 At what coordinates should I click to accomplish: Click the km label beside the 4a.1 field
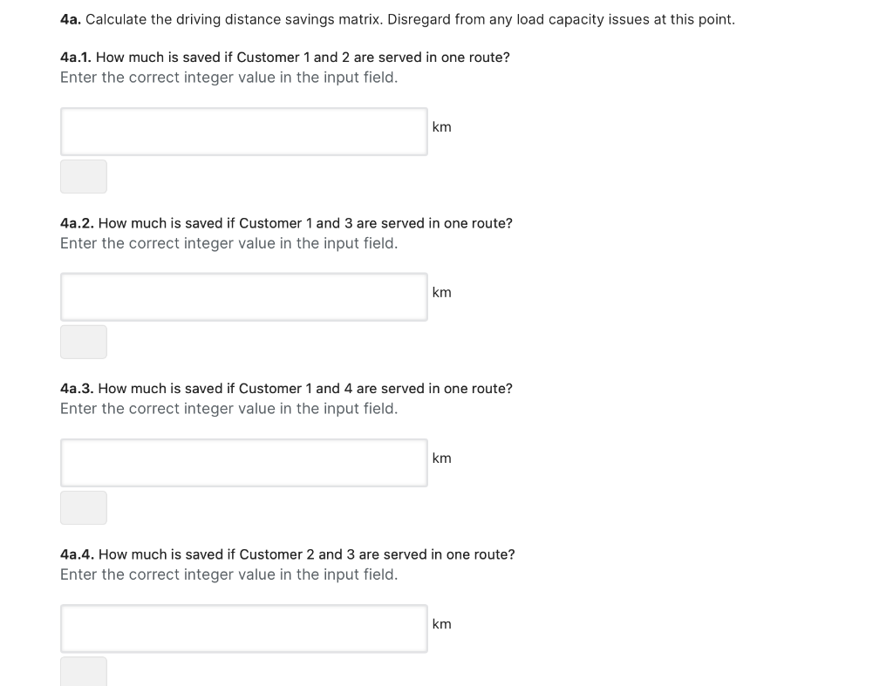click(x=442, y=126)
